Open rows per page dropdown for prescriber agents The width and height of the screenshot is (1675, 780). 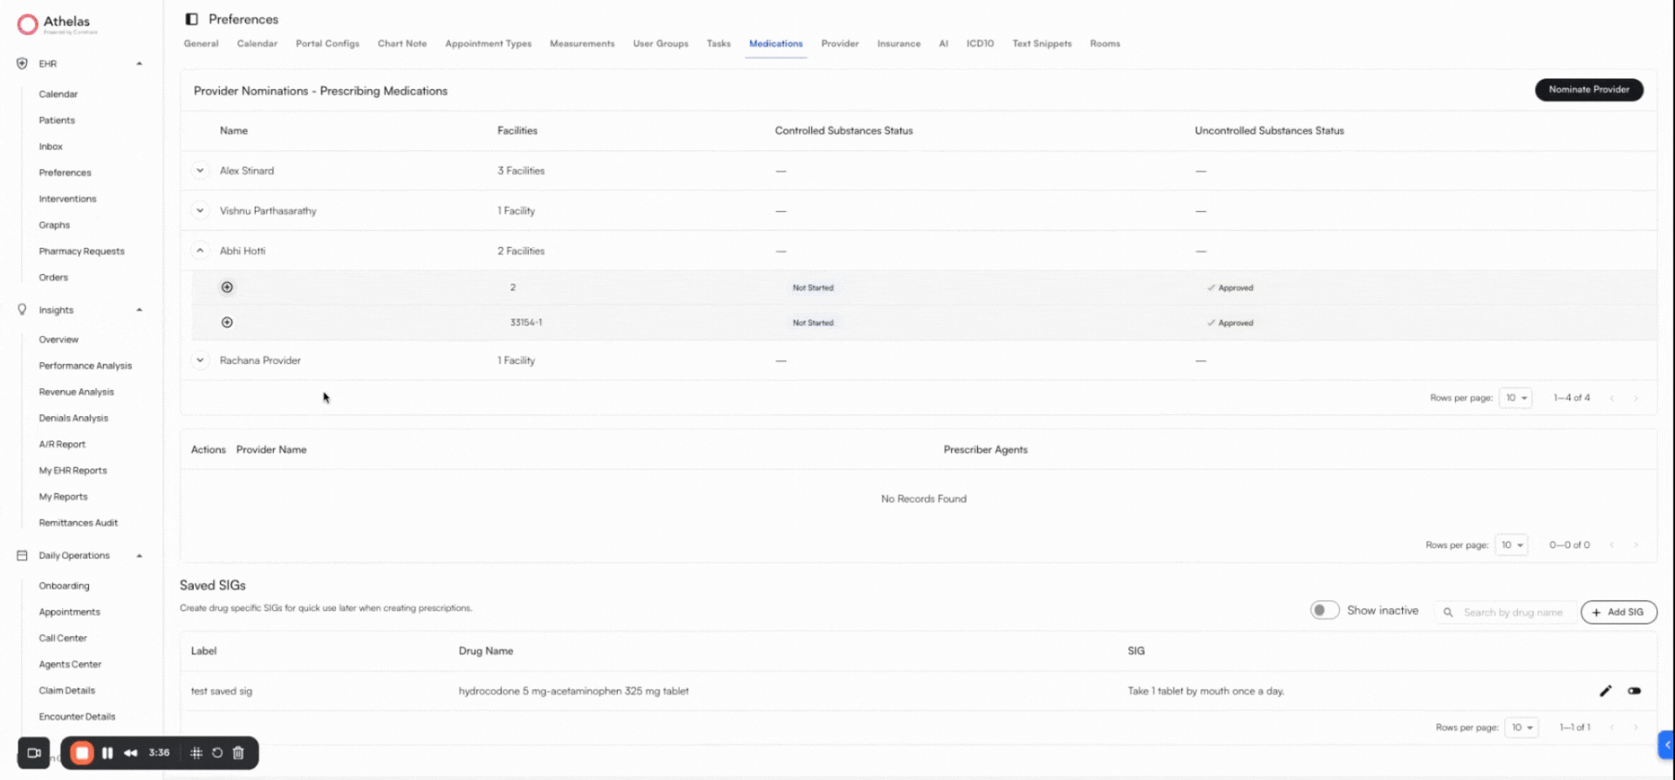1511,545
